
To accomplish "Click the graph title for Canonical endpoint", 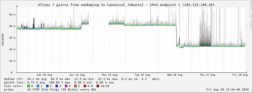I will click(126, 5).
